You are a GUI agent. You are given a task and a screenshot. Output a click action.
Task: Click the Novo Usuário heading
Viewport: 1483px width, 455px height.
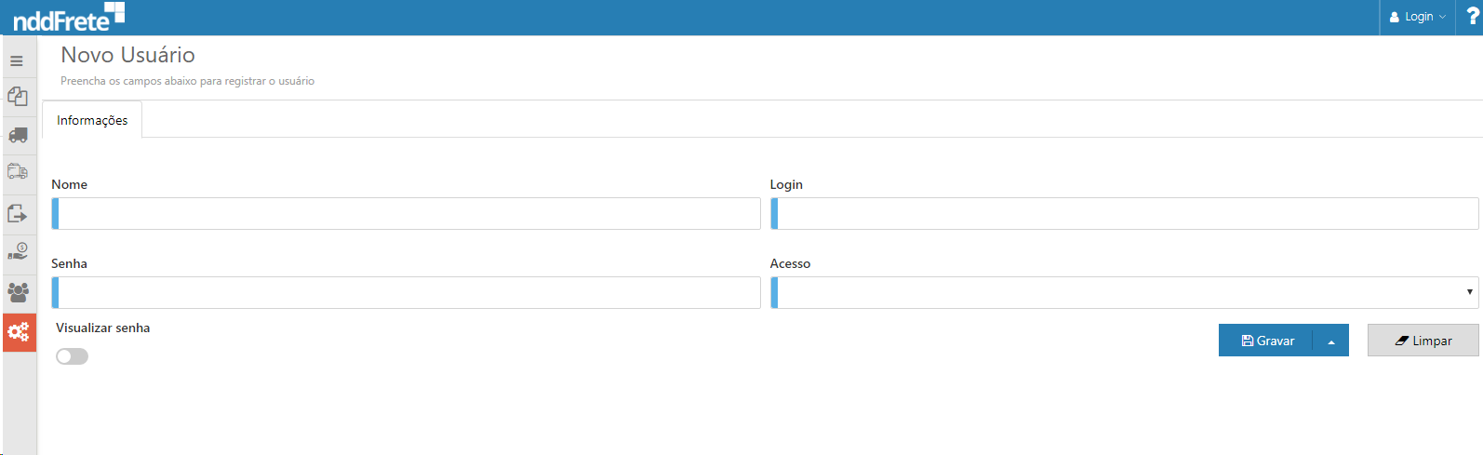pos(128,55)
